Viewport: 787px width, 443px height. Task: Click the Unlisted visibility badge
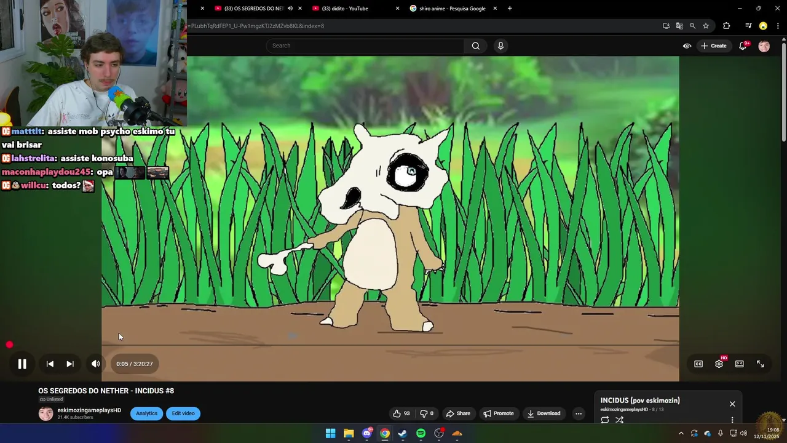[x=52, y=399]
